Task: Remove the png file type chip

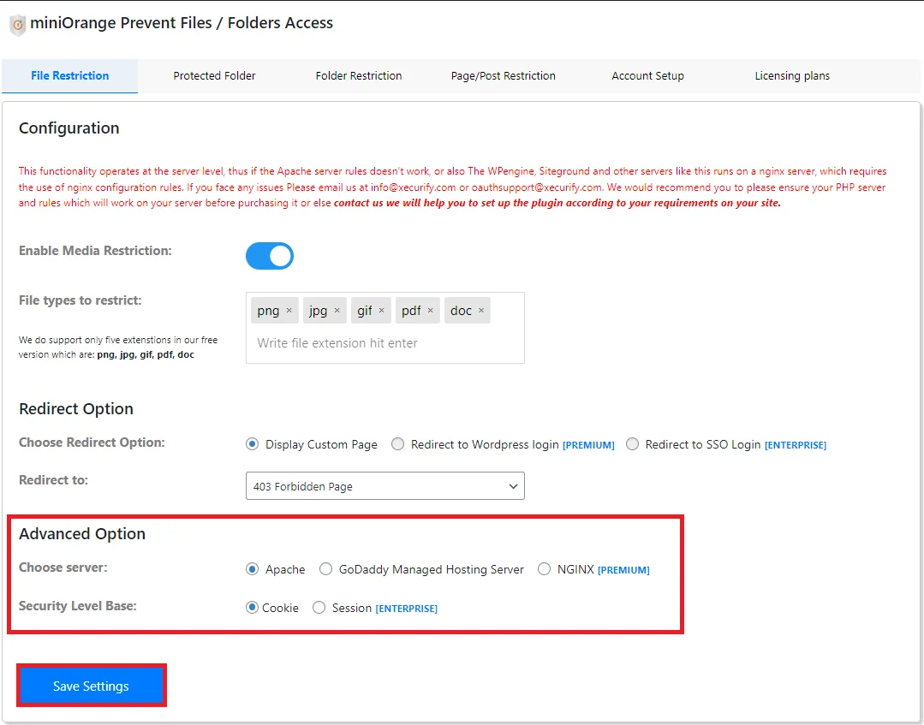Action: (x=289, y=310)
